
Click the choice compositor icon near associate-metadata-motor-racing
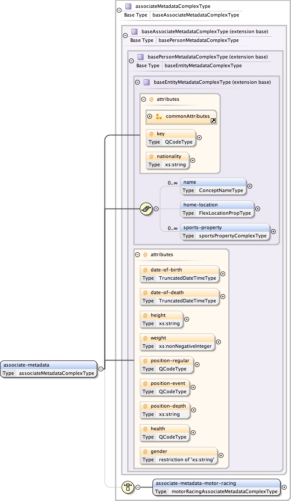128,487
